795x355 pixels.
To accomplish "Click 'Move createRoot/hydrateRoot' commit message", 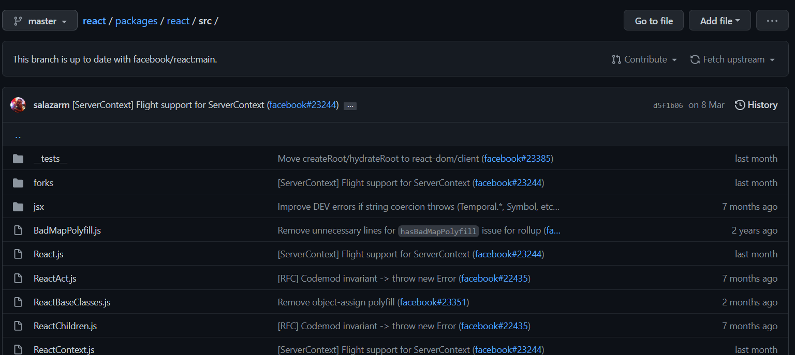I will [378, 159].
